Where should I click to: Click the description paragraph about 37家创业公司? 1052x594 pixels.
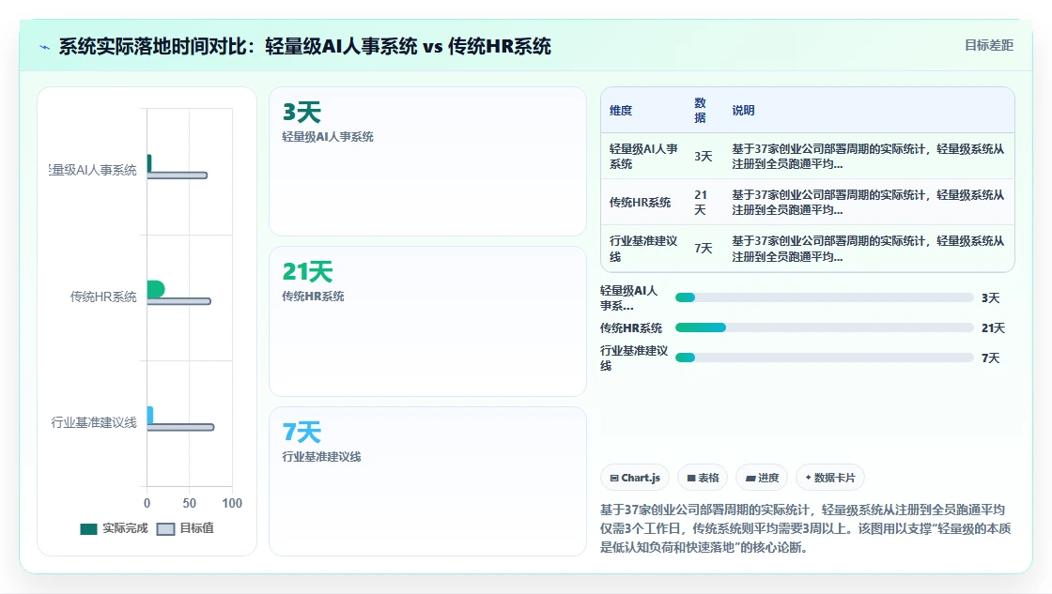[805, 529]
